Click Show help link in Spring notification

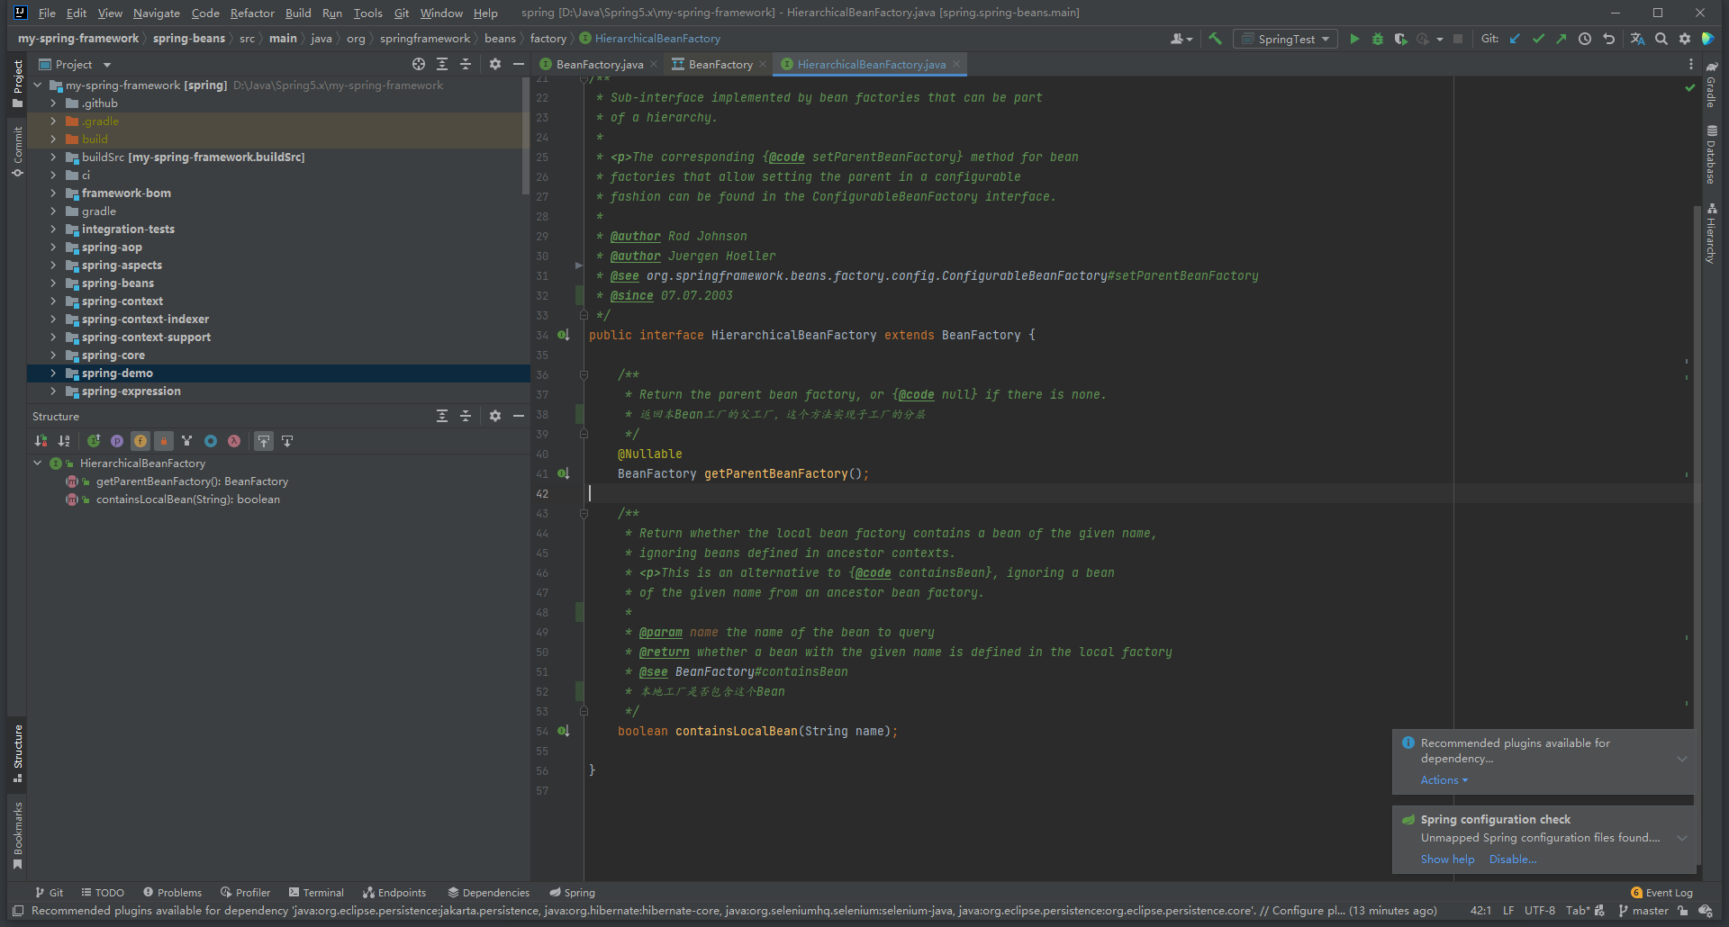point(1447,859)
